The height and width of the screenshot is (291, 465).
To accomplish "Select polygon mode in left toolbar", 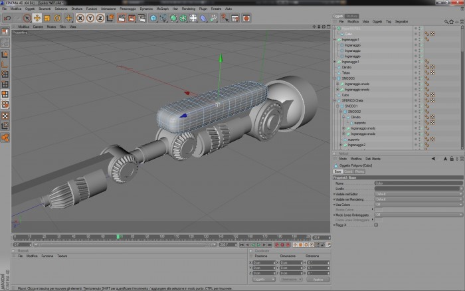I will click(x=5, y=94).
